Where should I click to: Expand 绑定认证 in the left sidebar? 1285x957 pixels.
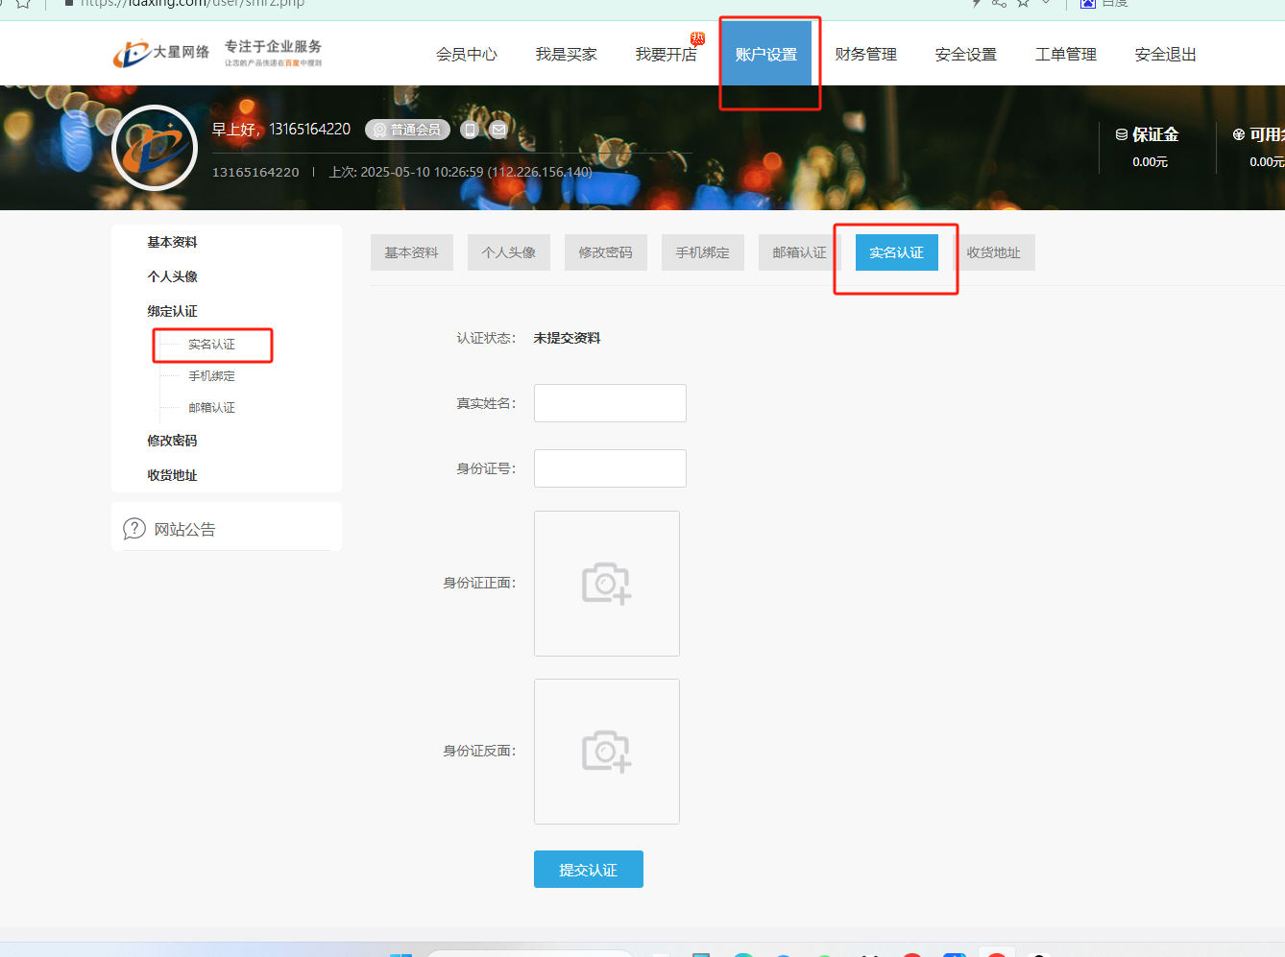(172, 311)
